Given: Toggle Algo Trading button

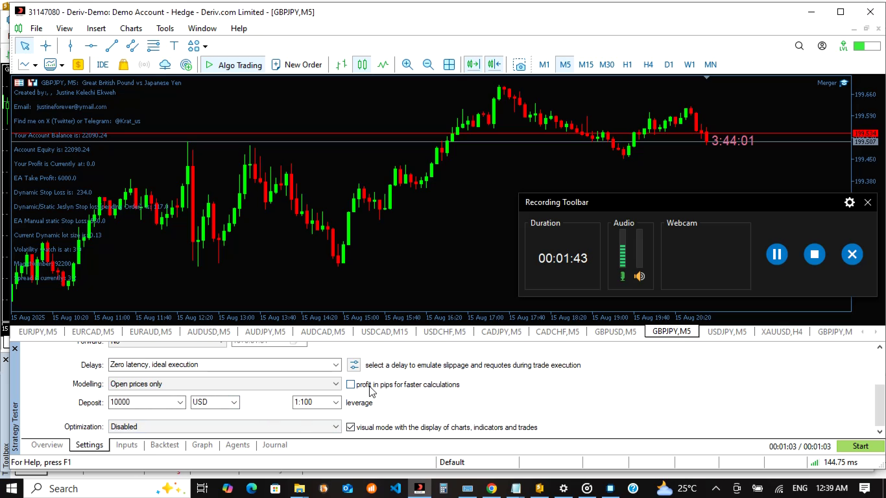Looking at the screenshot, I should coord(233,65).
